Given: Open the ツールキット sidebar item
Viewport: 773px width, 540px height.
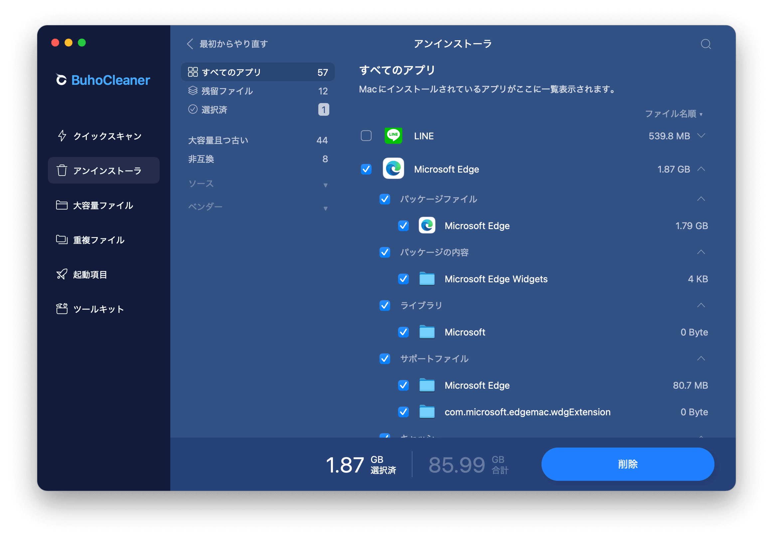Looking at the screenshot, I should tap(104, 309).
